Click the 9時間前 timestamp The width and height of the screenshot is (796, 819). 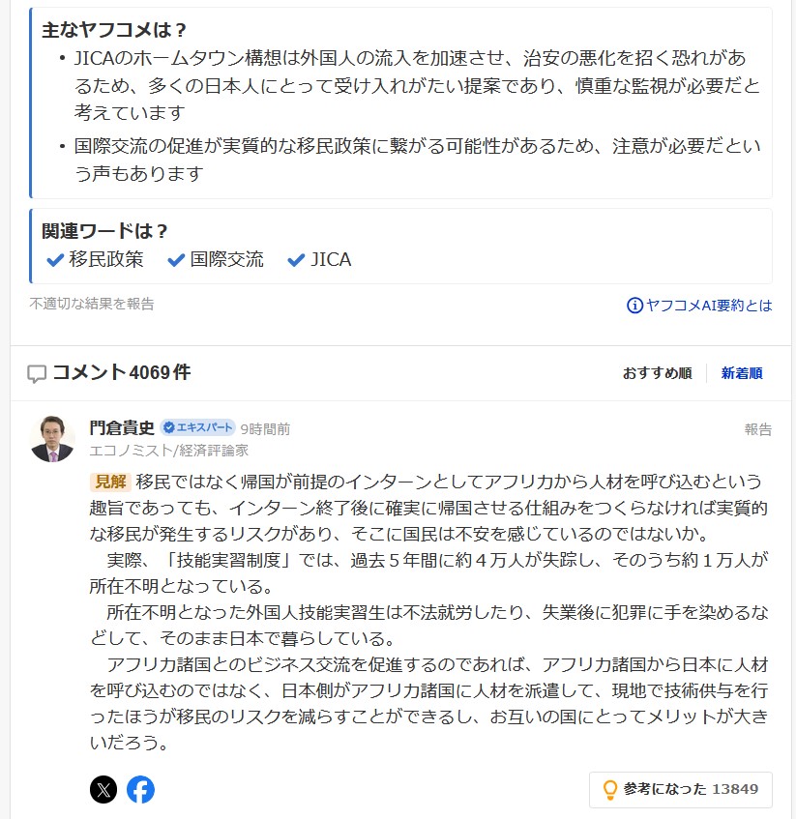click(x=265, y=429)
